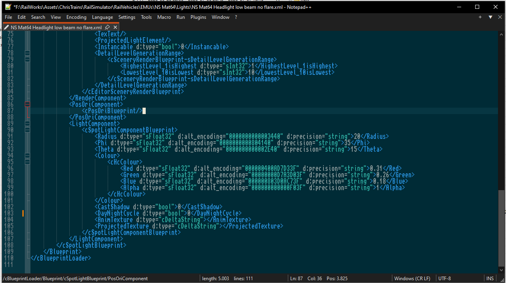Image resolution: width=506 pixels, height=283 pixels.
Task: Pin the NS Mat64 Headlight tab
Action: click(107, 28)
